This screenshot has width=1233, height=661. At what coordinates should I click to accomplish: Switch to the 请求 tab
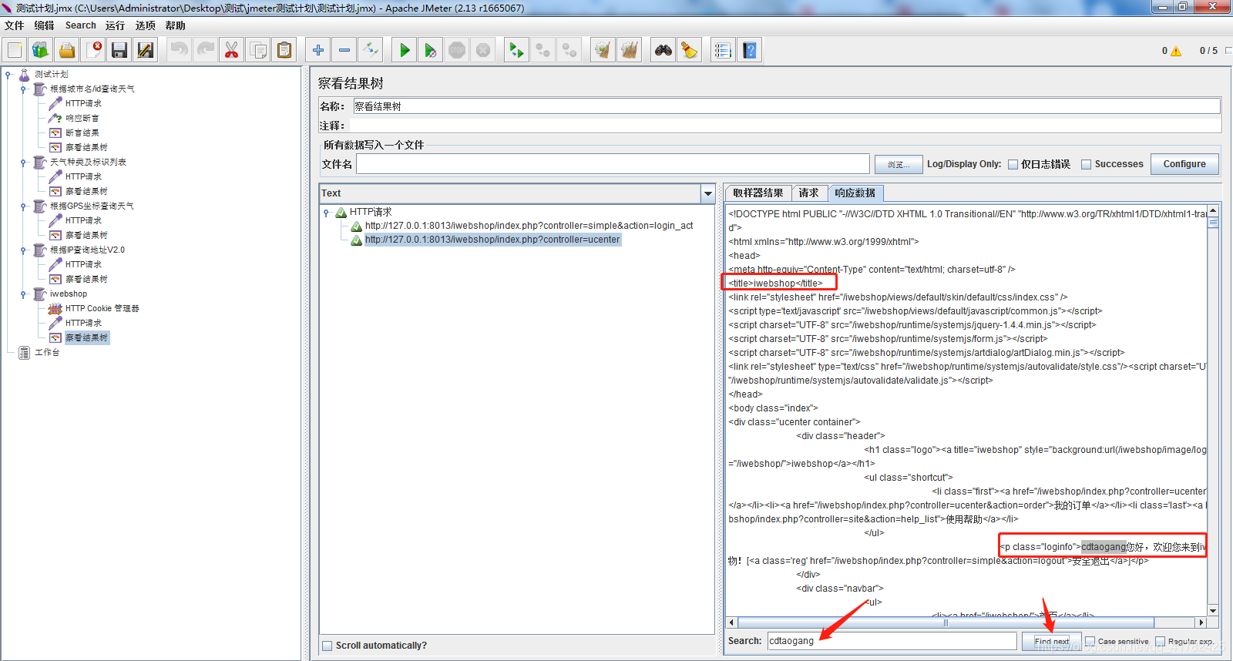808,193
